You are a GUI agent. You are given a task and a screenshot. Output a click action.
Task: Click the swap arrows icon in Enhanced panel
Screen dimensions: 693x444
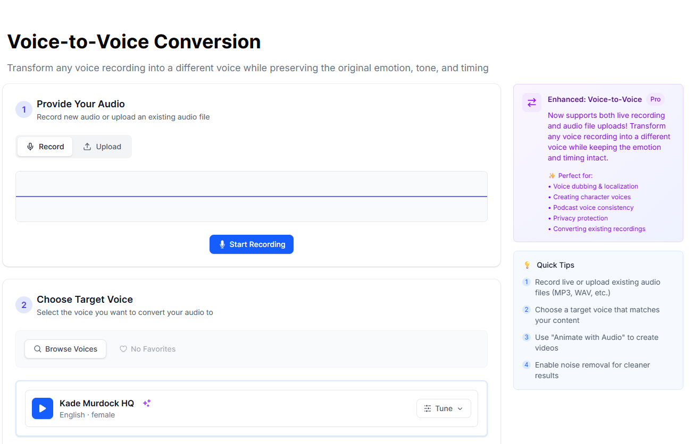(532, 103)
